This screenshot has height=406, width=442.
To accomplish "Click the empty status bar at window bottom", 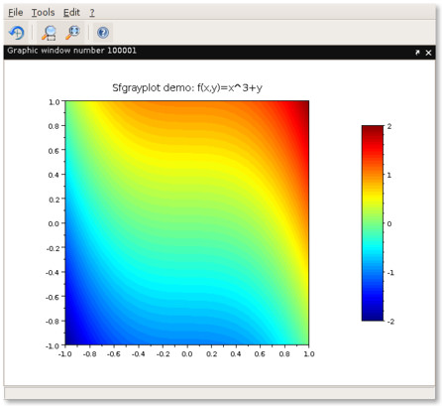I will click(x=219, y=393).
